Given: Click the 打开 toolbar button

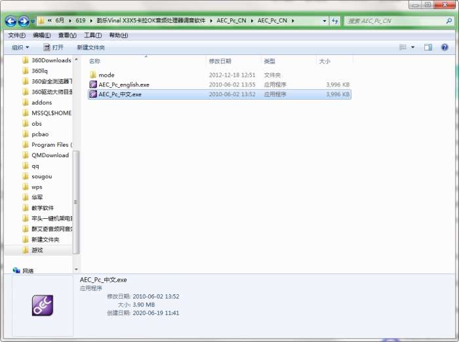Looking at the screenshot, I should click(x=53, y=47).
